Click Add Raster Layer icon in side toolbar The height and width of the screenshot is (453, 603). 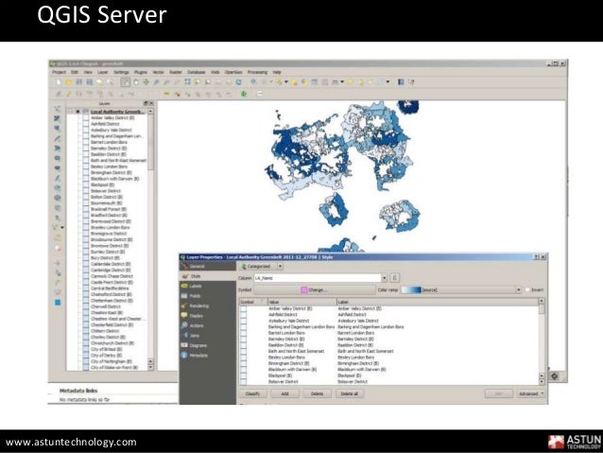pos(58,118)
